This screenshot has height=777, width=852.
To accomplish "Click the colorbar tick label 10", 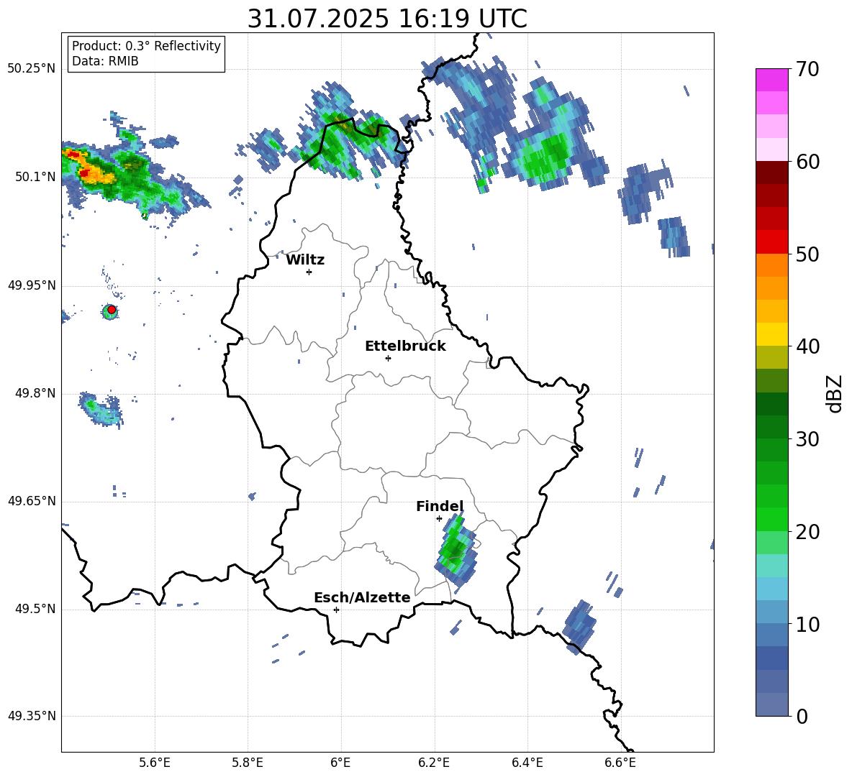I will pos(807,624).
